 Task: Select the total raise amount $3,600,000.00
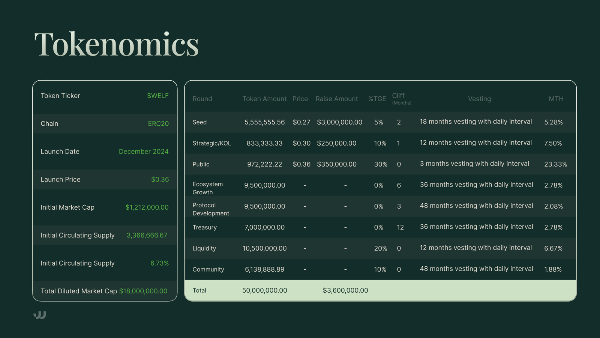click(x=345, y=290)
